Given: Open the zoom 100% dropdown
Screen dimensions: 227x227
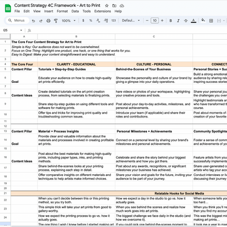Looking at the screenshot, I should 69,20.
